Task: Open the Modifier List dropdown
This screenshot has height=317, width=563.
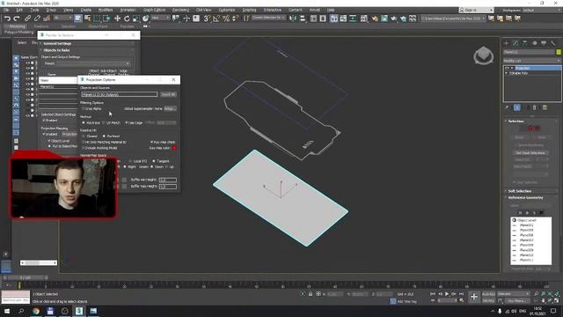Action: click(x=531, y=61)
